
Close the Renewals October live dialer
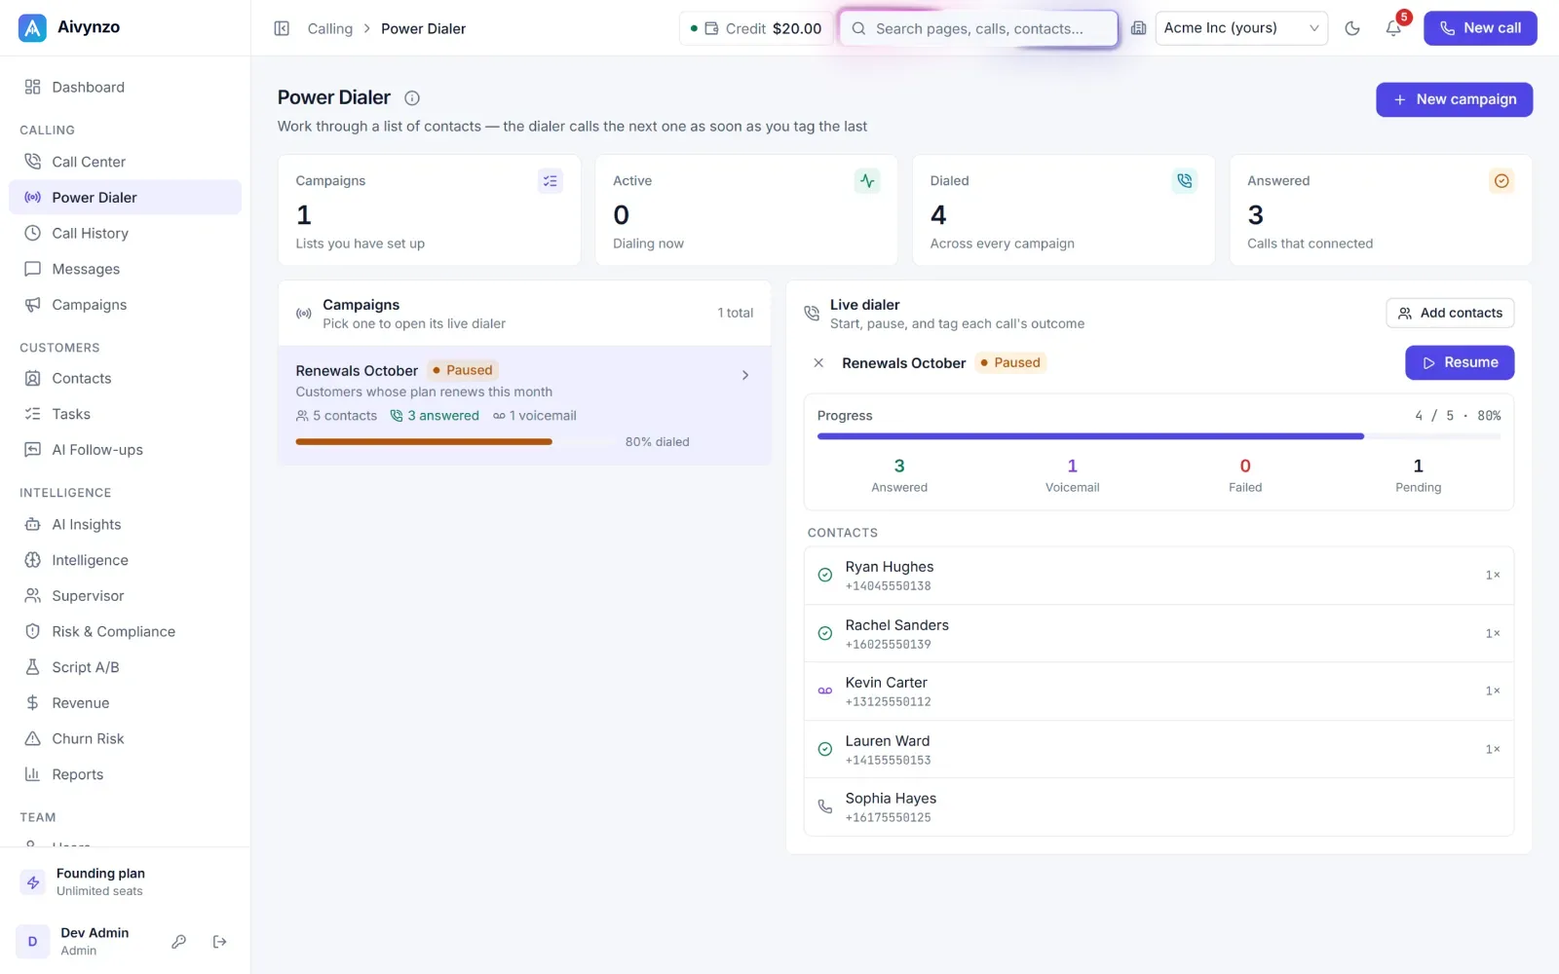(x=818, y=362)
